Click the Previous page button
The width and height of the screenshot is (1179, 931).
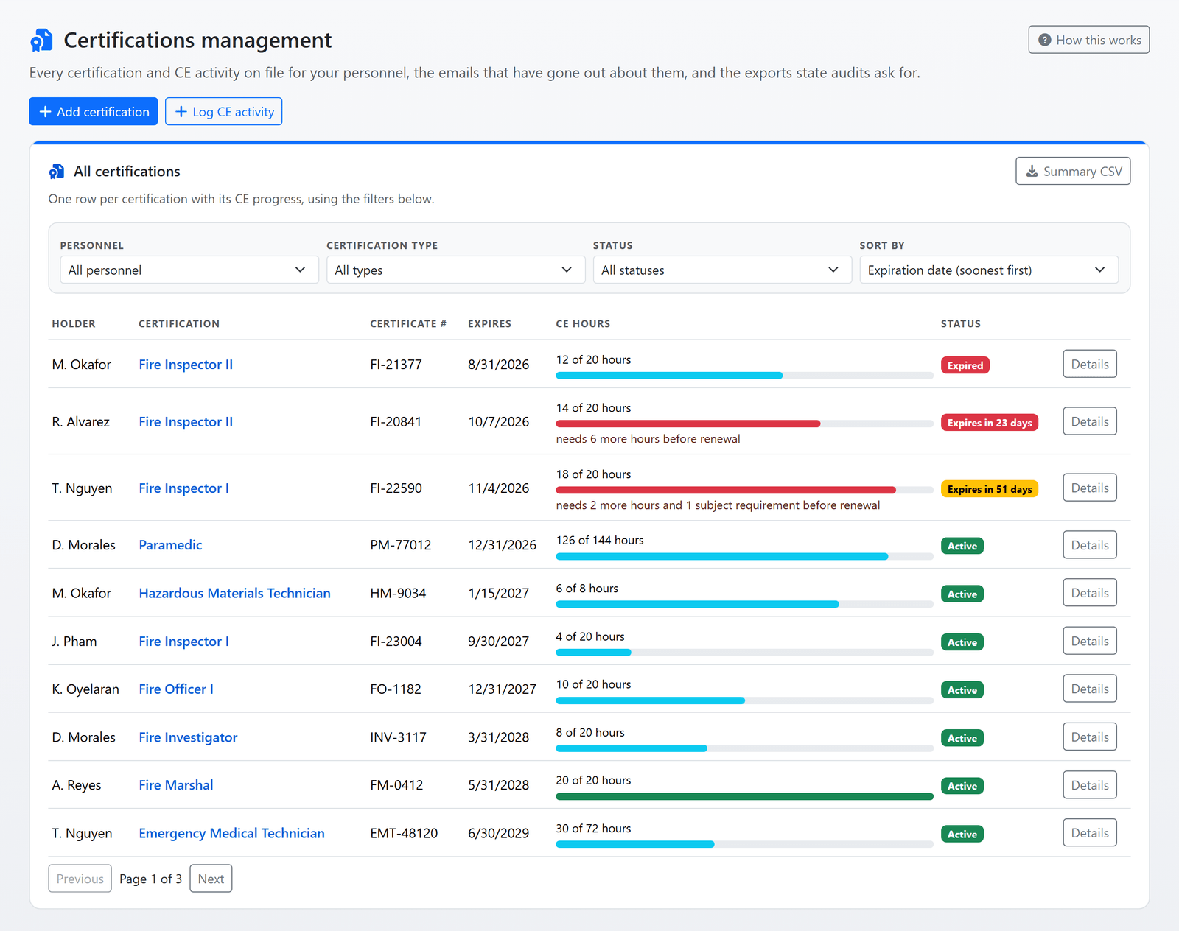[80, 879]
